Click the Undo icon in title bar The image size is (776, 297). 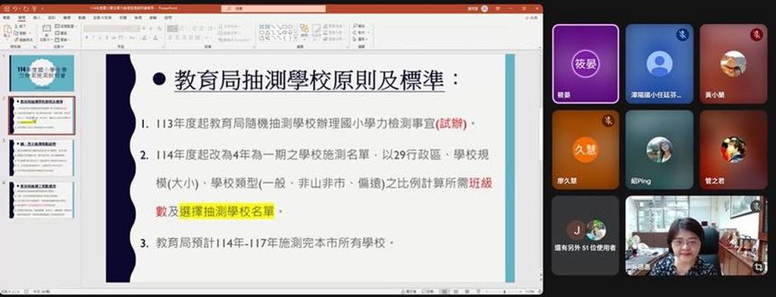coord(15,9)
